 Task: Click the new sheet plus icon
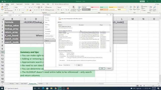47,84
